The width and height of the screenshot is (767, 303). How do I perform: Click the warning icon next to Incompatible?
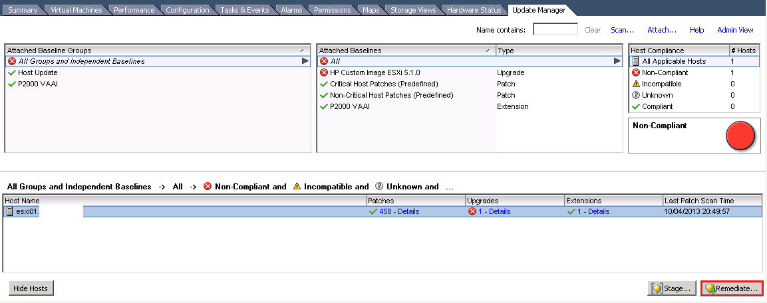pos(635,84)
